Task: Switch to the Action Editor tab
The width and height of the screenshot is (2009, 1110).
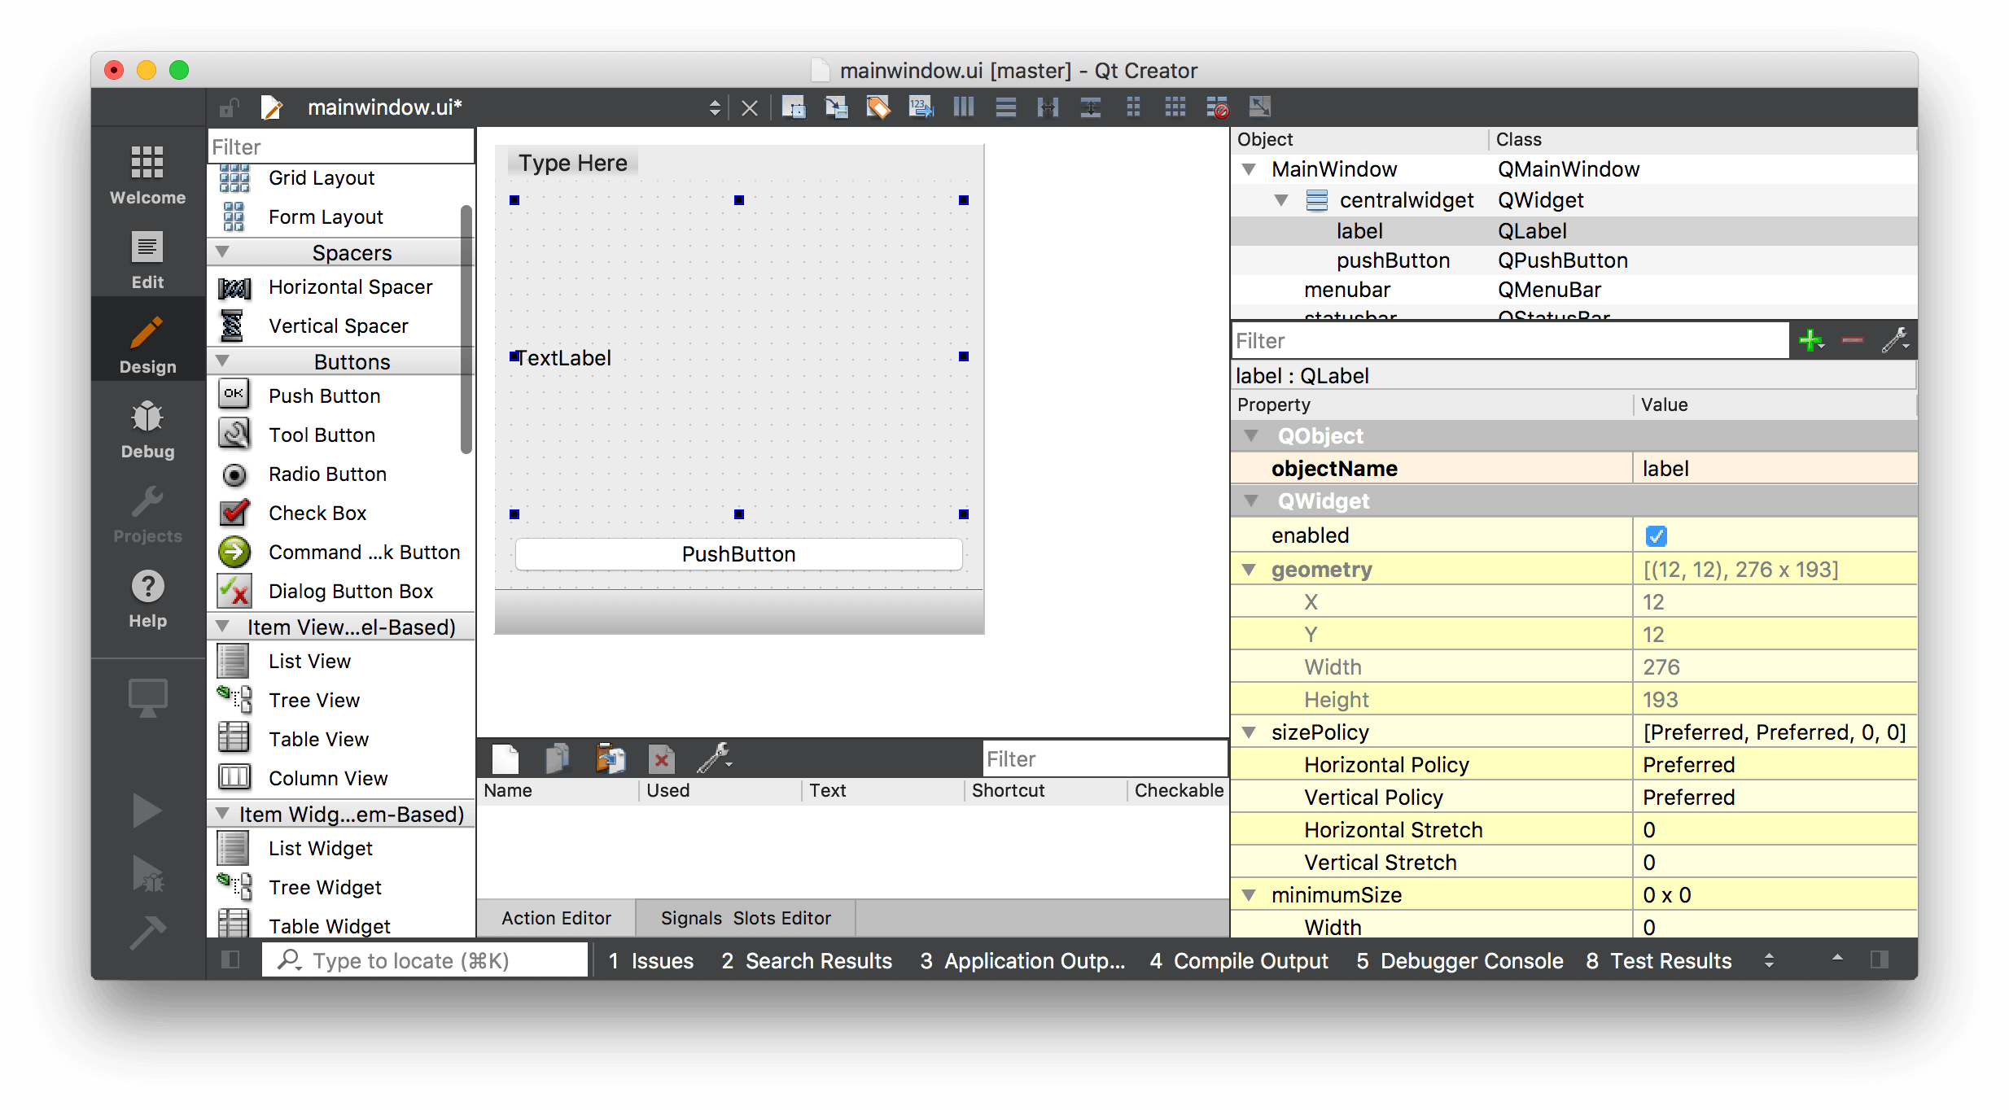Action: point(556,916)
